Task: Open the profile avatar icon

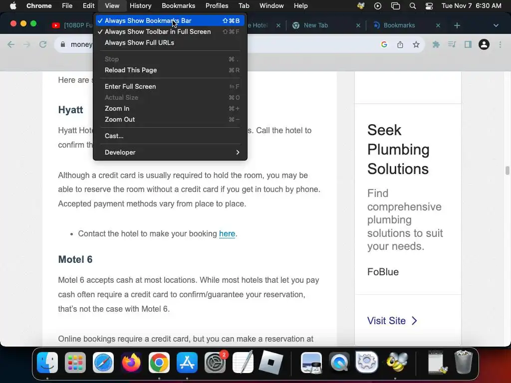Action: (x=484, y=44)
